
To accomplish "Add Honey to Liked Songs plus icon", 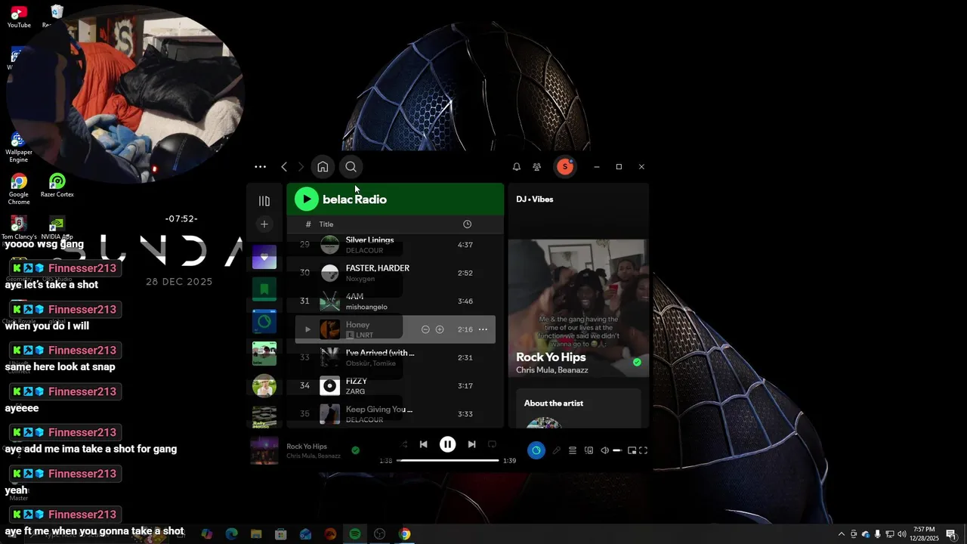I will coord(440,329).
